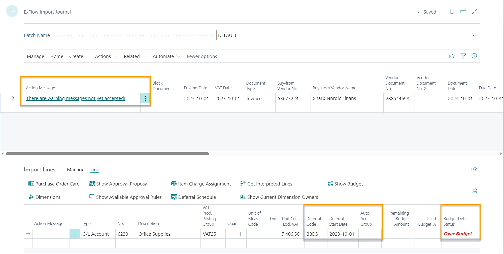Image resolution: width=504 pixels, height=254 pixels.
Task: Expand the Automate menu
Action: click(166, 56)
